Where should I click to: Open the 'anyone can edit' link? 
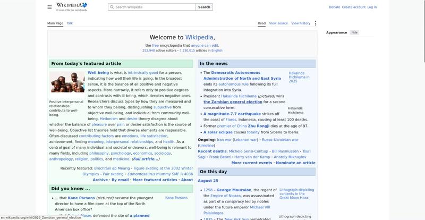pyautogui.click(x=205, y=46)
